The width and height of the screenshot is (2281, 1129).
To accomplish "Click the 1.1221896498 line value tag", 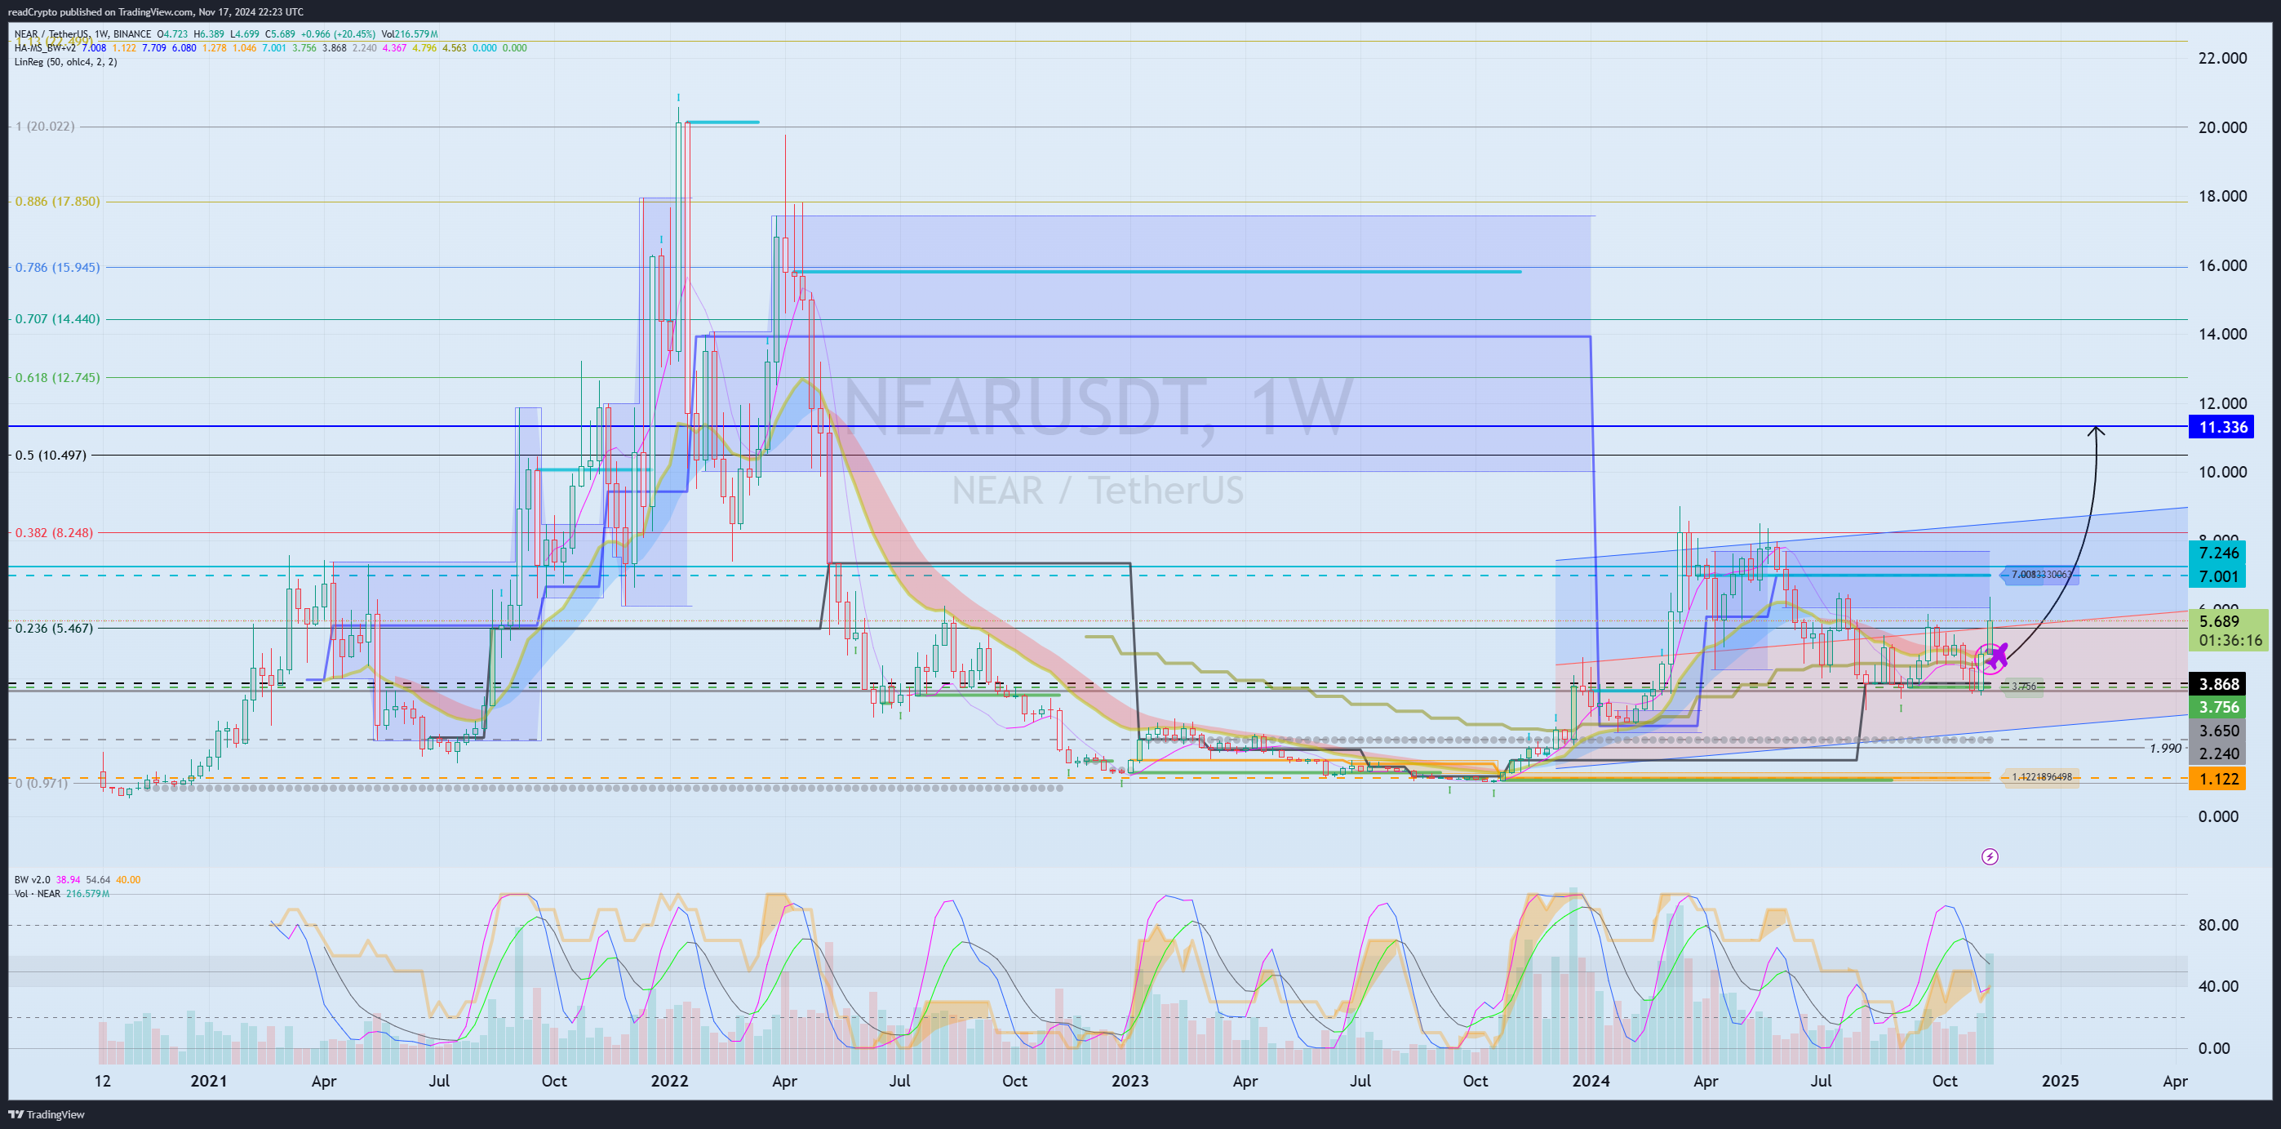I will (x=2041, y=777).
